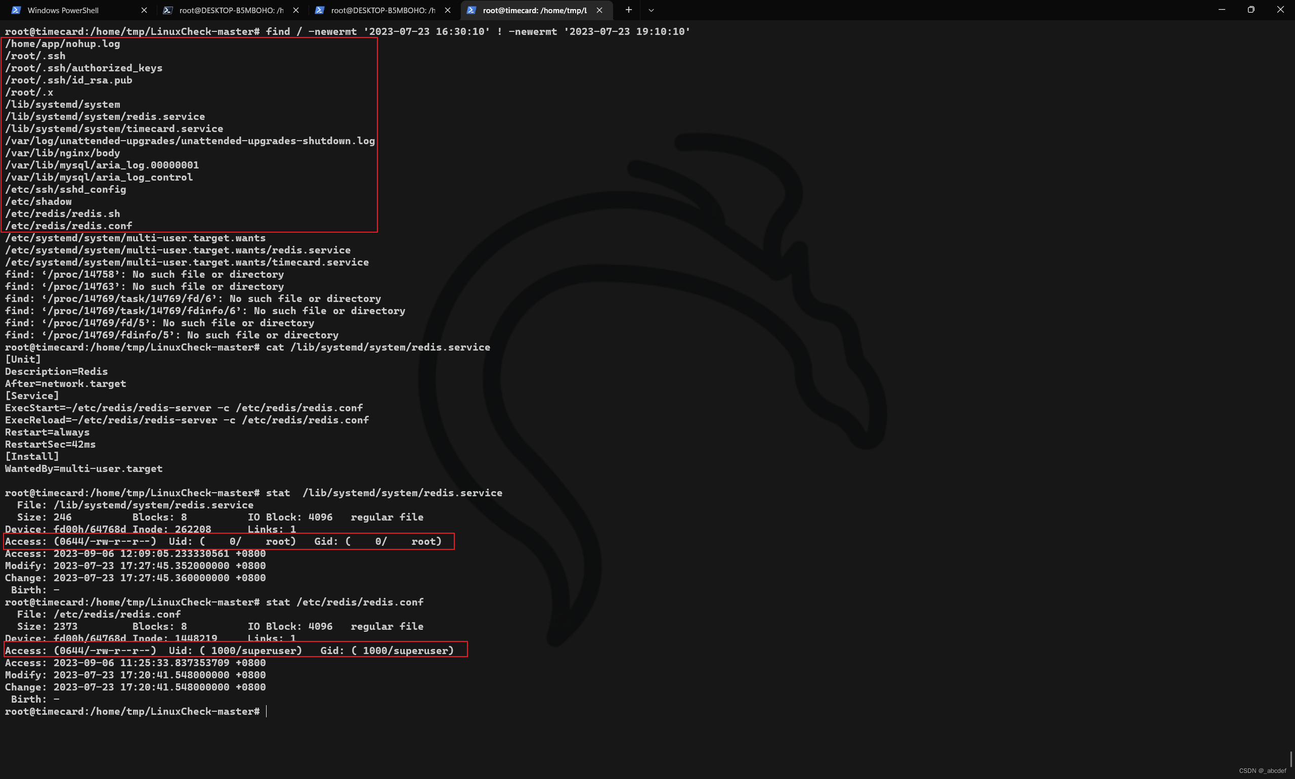
Task: Click the /etc/shadow line in find output
Action: click(38, 201)
